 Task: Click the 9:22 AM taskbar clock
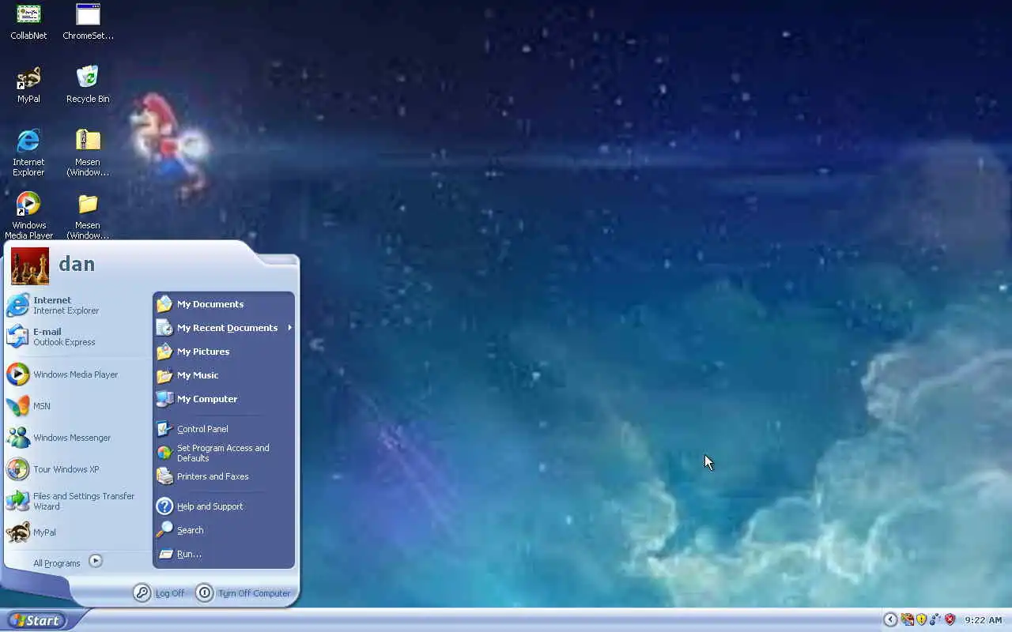pos(983,621)
